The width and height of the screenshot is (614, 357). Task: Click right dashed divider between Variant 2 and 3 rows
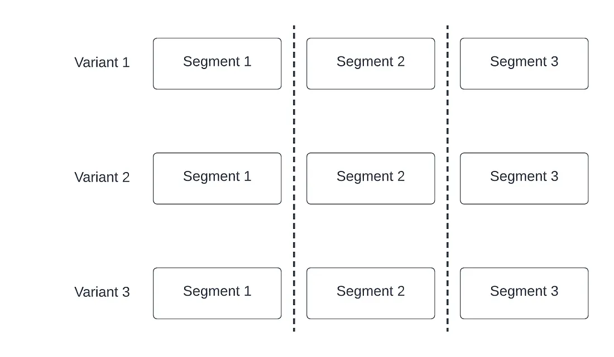[448, 236]
